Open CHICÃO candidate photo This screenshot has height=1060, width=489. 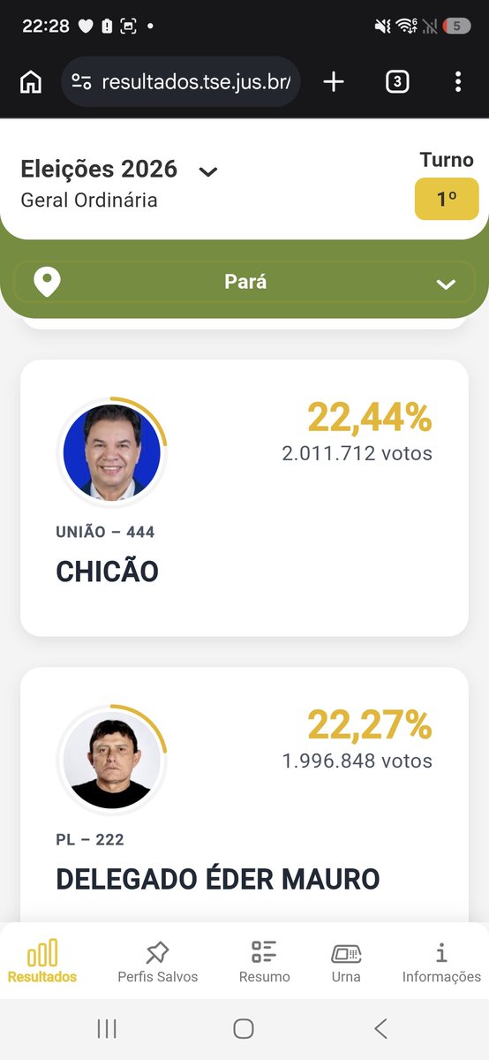pos(112,454)
